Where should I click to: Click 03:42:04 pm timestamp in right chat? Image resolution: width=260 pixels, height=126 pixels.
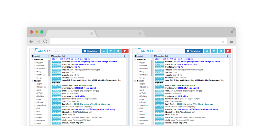[160, 104]
